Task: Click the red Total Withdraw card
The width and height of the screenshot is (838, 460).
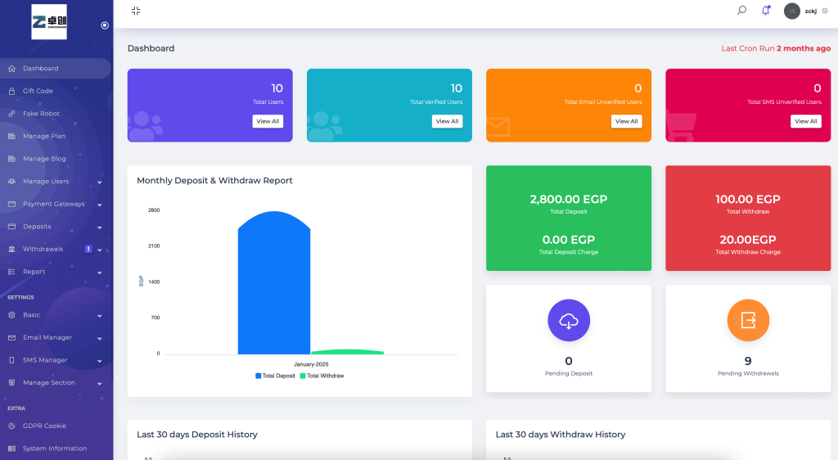Action: pos(748,218)
